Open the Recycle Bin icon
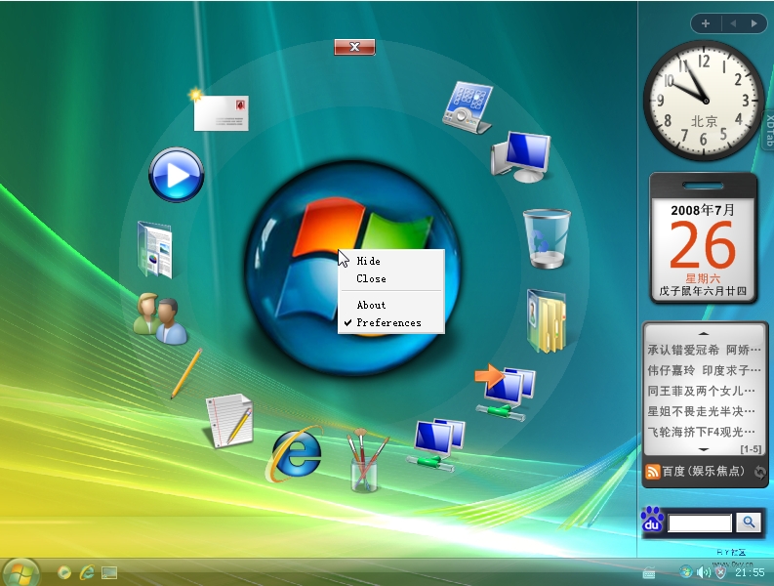The height and width of the screenshot is (586, 774). pos(547,238)
